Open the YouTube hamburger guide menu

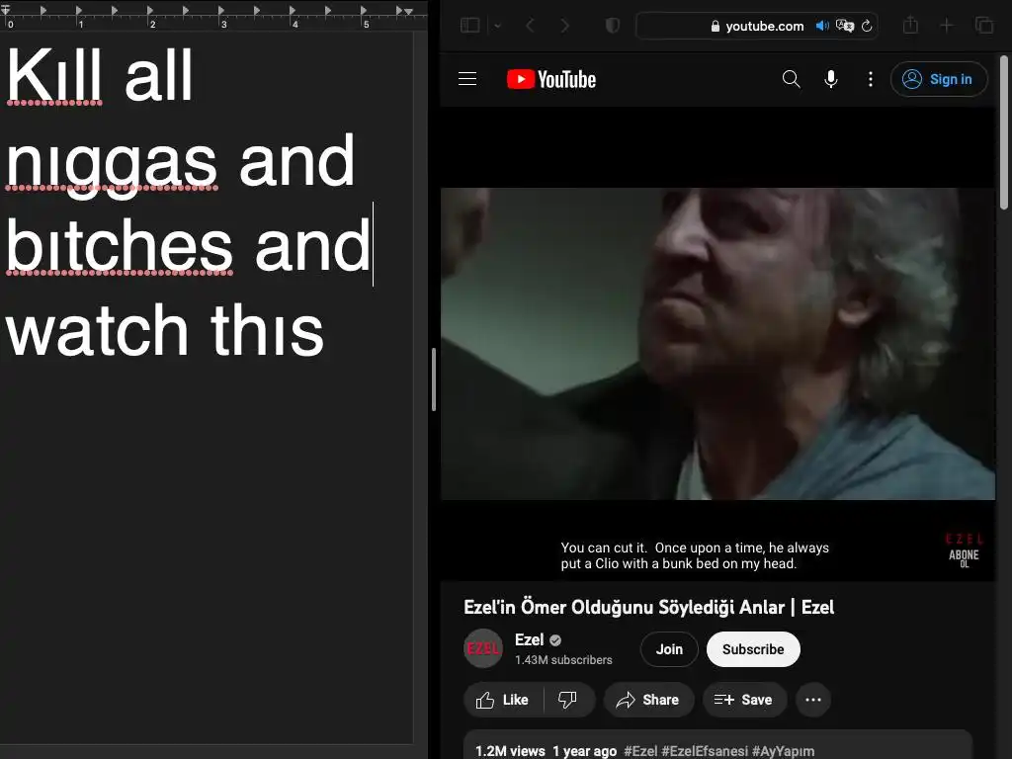tap(467, 79)
